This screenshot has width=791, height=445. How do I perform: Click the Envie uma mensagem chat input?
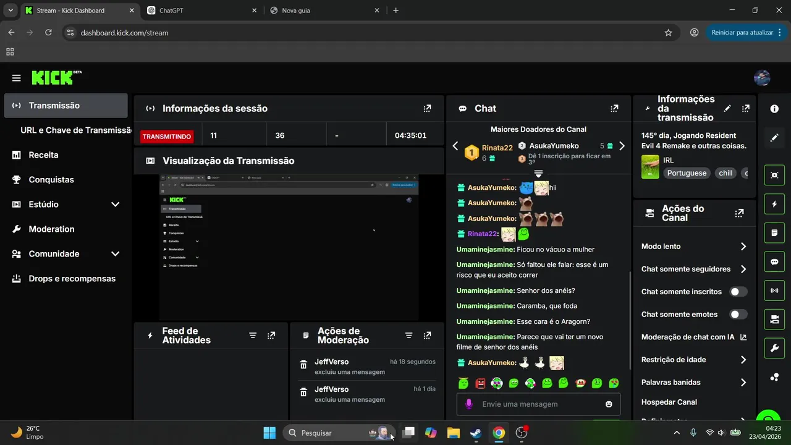click(538, 404)
